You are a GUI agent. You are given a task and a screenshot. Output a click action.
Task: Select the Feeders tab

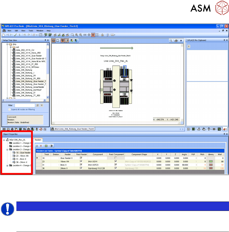(x=38, y=140)
